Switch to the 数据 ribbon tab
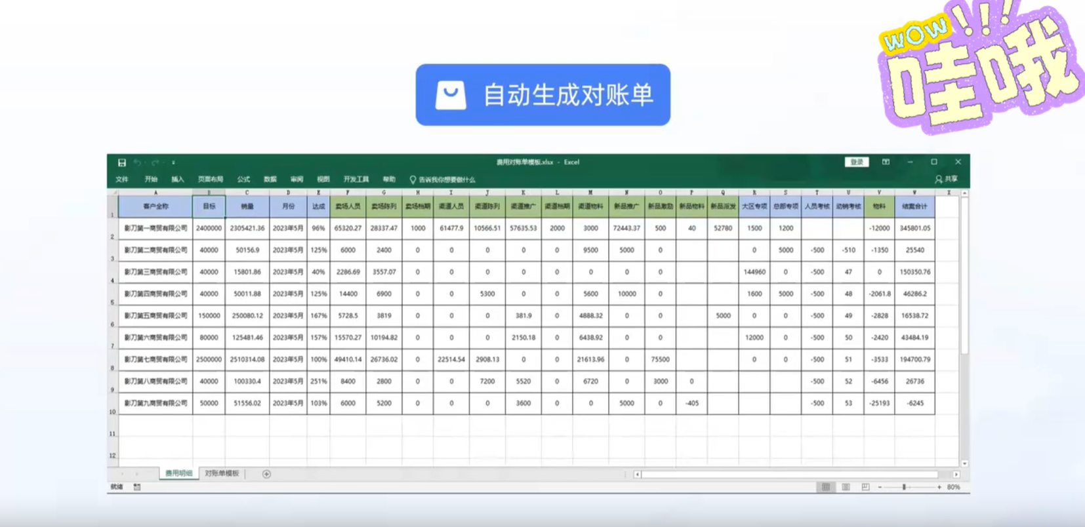This screenshot has height=527, width=1085. tap(270, 179)
